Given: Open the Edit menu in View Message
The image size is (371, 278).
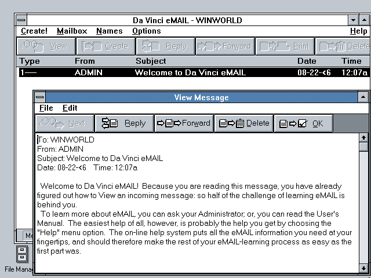Looking at the screenshot, I should (70, 108).
